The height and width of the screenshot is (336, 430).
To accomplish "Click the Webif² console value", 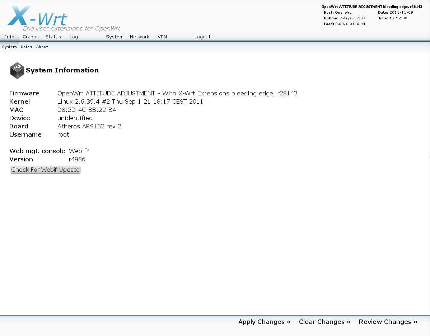I will click(x=79, y=151).
